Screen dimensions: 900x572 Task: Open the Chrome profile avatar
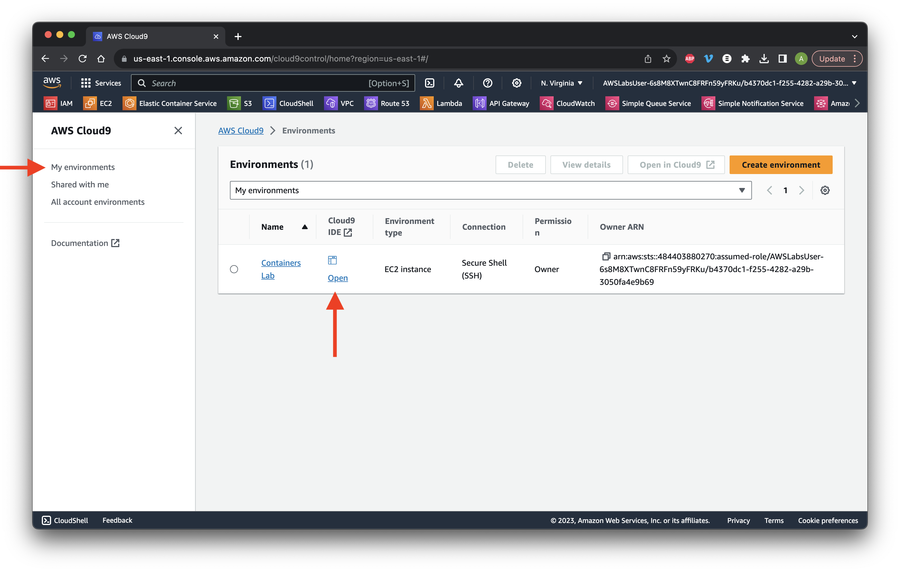click(801, 59)
